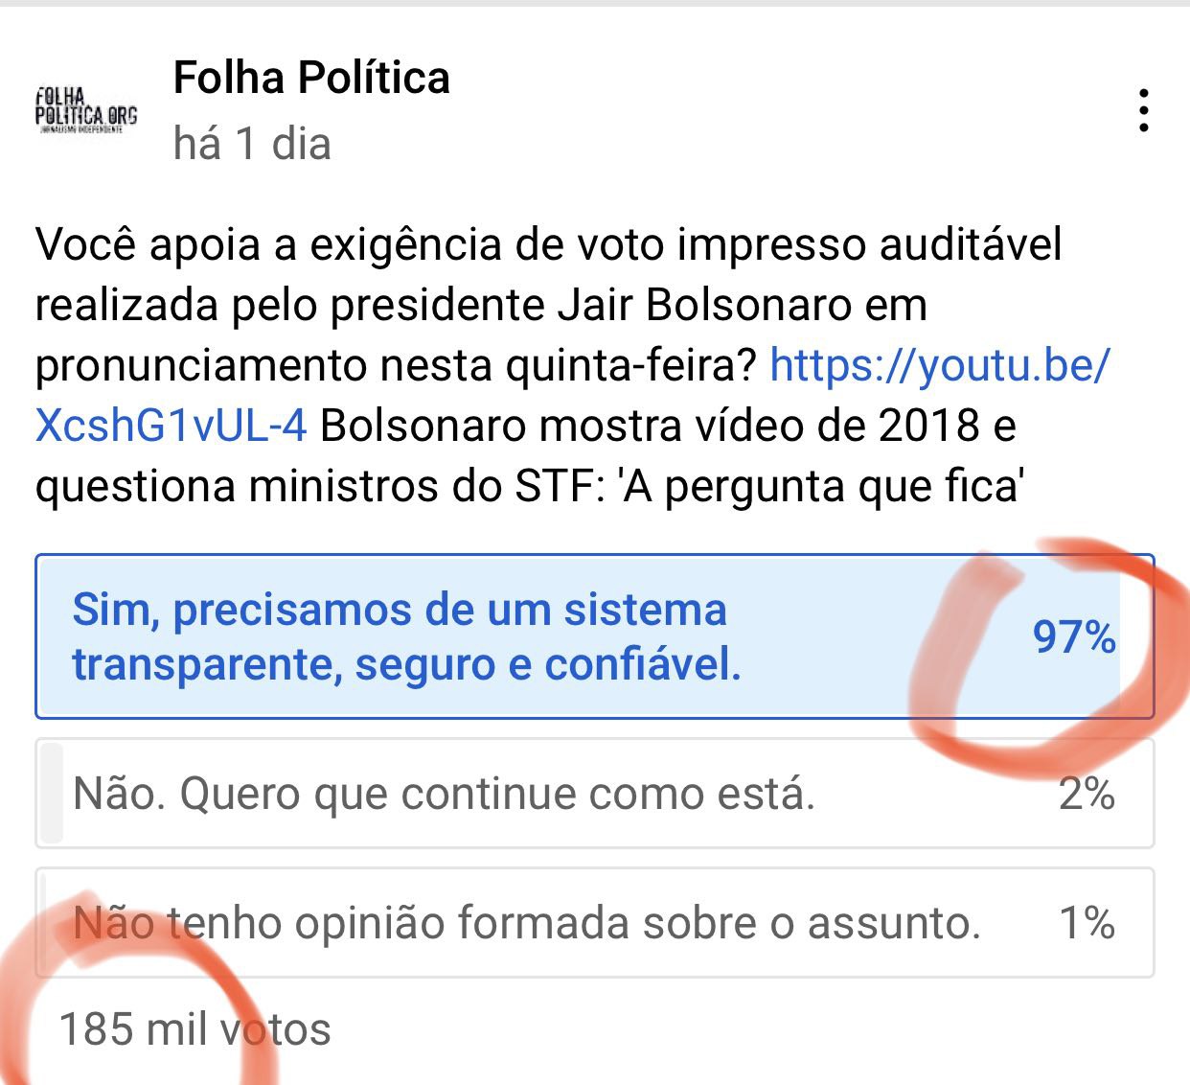Click the '185 mil votos' vote count

(195, 1029)
